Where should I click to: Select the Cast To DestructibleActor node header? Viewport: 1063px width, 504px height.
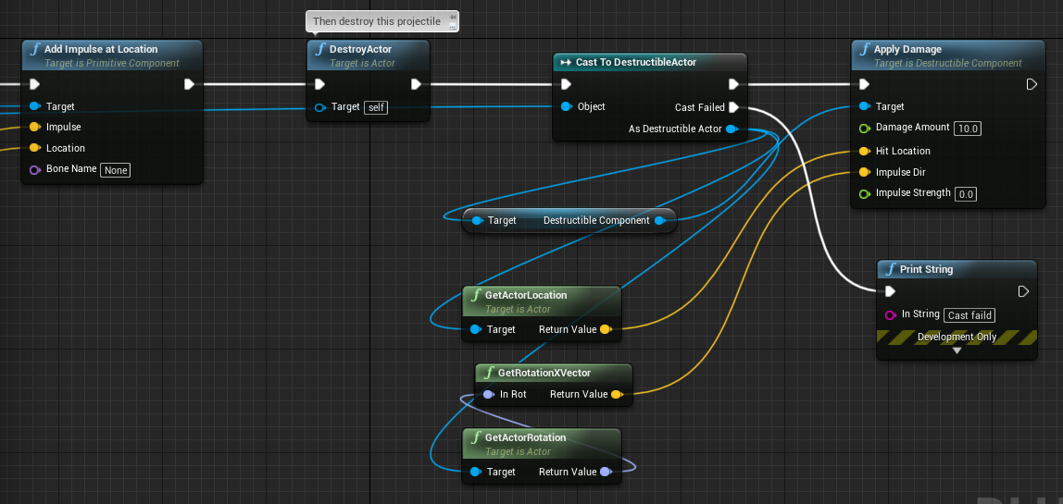(x=649, y=62)
